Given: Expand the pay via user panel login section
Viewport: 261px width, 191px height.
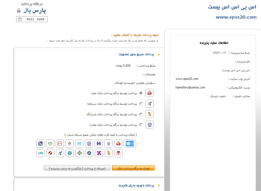Looking at the screenshot, I should [159, 186].
